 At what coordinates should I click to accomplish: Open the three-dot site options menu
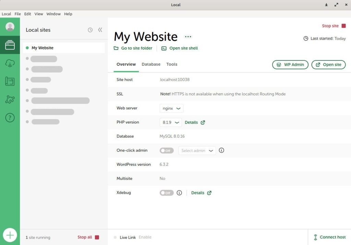click(x=188, y=37)
